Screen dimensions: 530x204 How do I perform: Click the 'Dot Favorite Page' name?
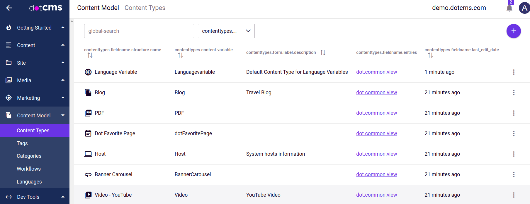(115, 133)
